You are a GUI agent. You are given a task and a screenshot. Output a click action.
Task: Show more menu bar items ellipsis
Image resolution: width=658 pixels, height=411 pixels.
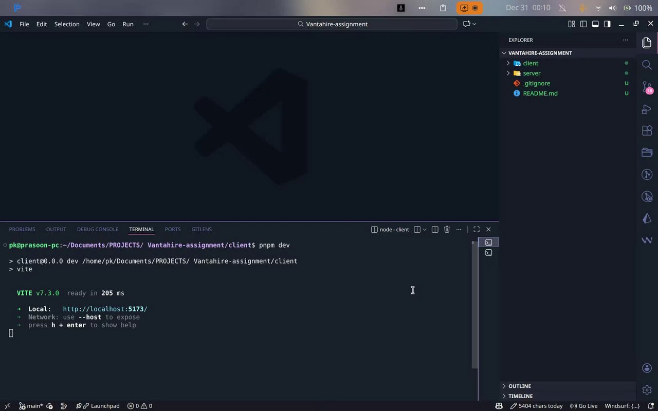pos(146,24)
